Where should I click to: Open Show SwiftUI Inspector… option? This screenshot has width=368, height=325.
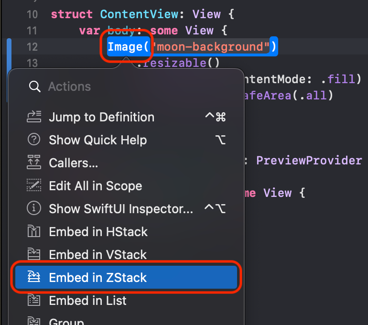pos(126,208)
